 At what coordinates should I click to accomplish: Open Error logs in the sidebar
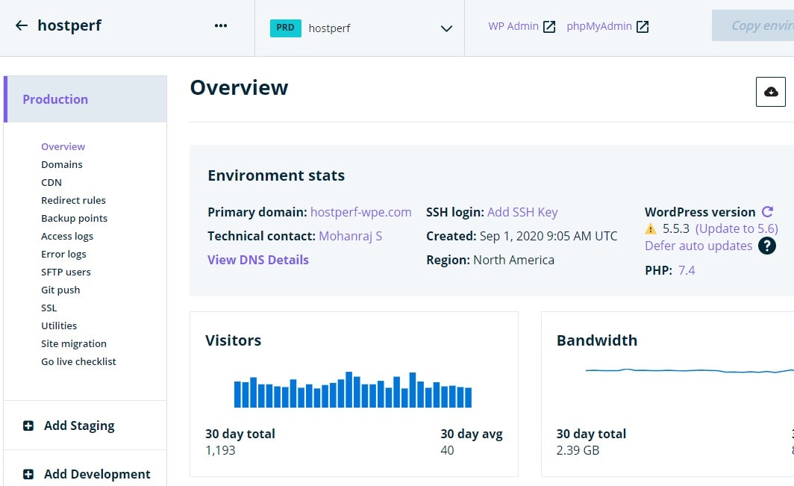click(x=64, y=254)
